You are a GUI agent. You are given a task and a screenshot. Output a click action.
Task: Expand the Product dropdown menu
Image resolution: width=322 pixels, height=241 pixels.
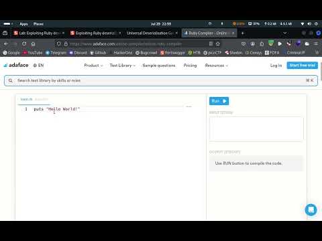tap(93, 66)
